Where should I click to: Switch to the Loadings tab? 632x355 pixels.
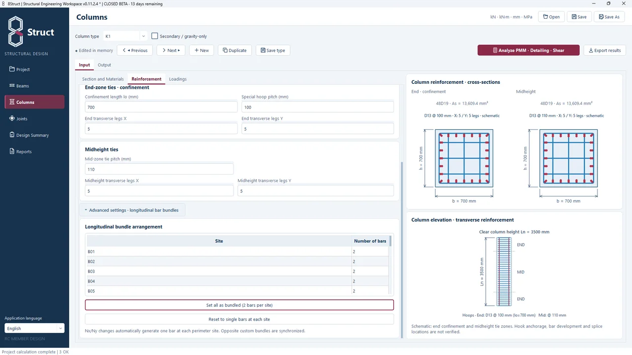point(178,79)
